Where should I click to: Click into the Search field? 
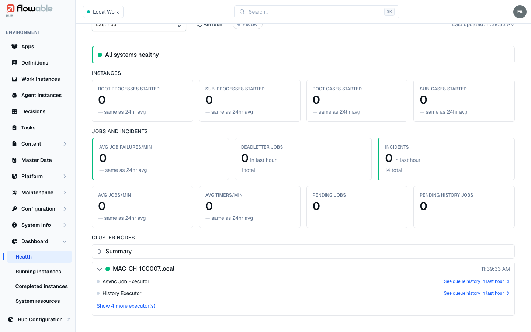coord(316,12)
